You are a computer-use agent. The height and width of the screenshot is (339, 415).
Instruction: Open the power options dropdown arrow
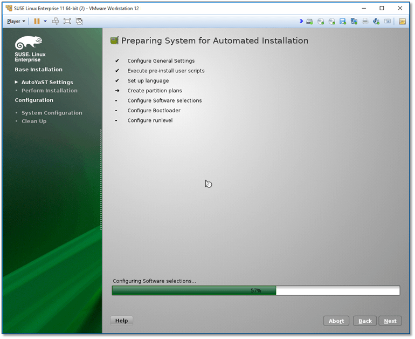(45, 21)
